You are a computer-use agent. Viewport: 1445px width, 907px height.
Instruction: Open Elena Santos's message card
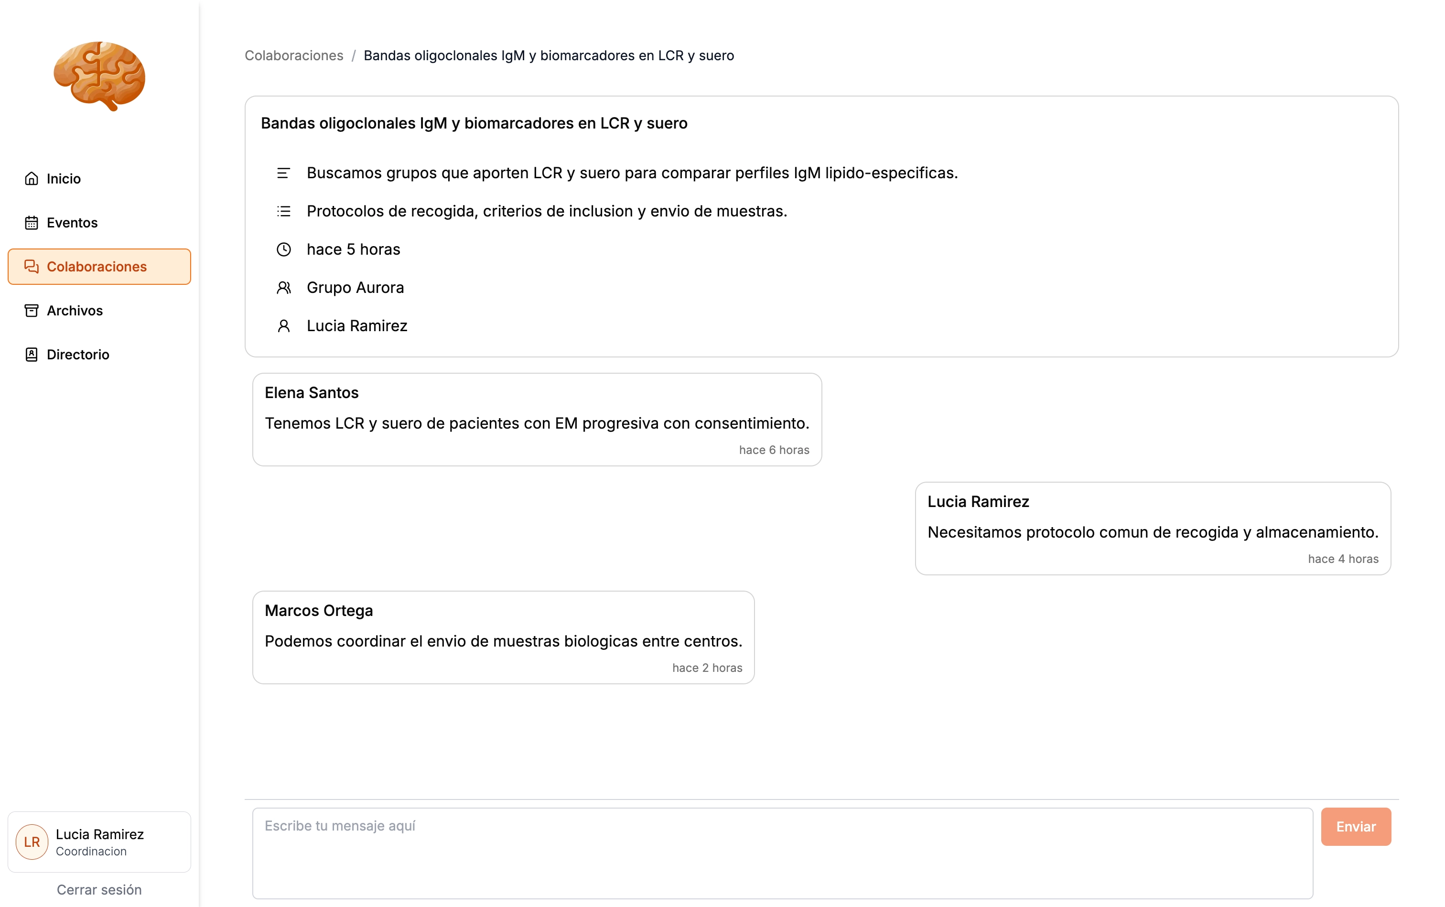[537, 419]
